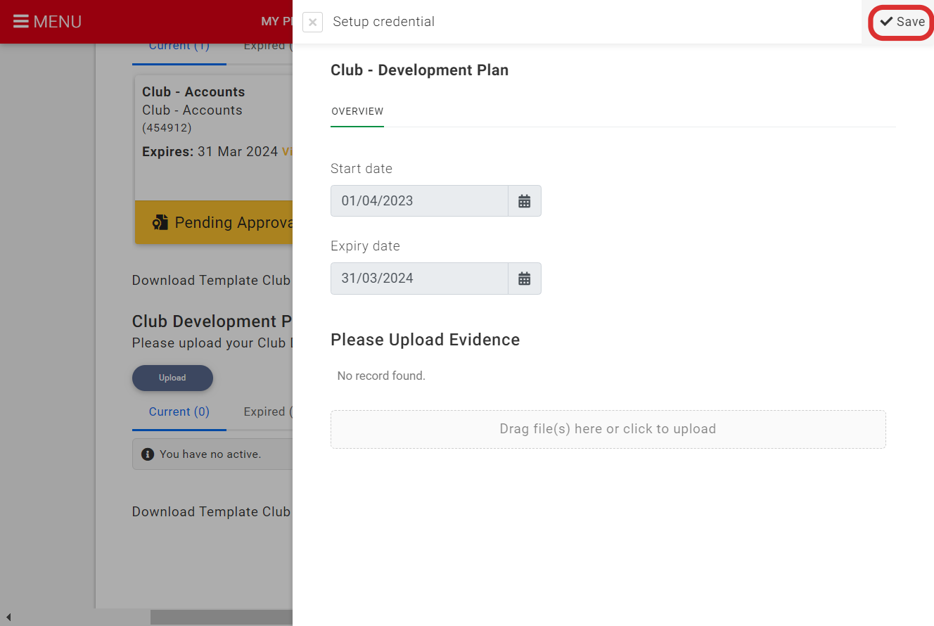Click the credential number (454912)

[167, 128]
